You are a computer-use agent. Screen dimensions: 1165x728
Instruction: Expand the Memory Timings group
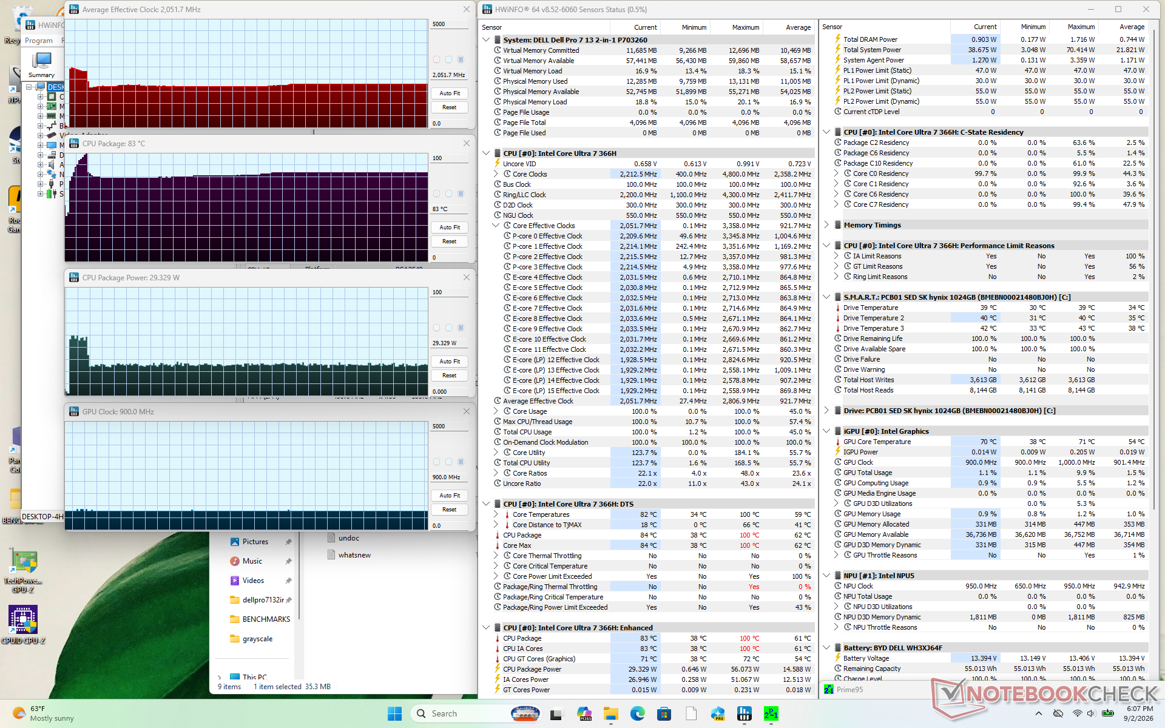(x=826, y=225)
